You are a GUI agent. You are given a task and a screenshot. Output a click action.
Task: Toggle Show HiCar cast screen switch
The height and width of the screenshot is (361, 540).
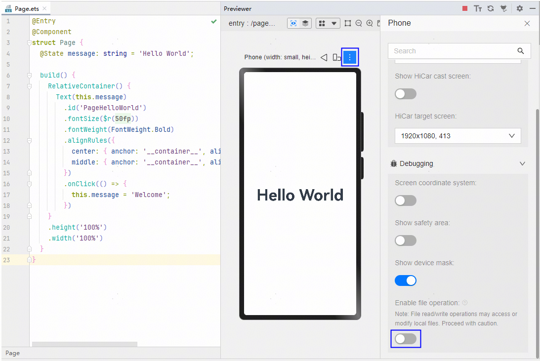point(406,94)
